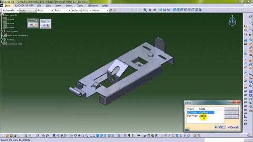The height and width of the screenshot is (142, 253).
Task: Click the first blue cube view-mode icon
Action: click(174, 10)
